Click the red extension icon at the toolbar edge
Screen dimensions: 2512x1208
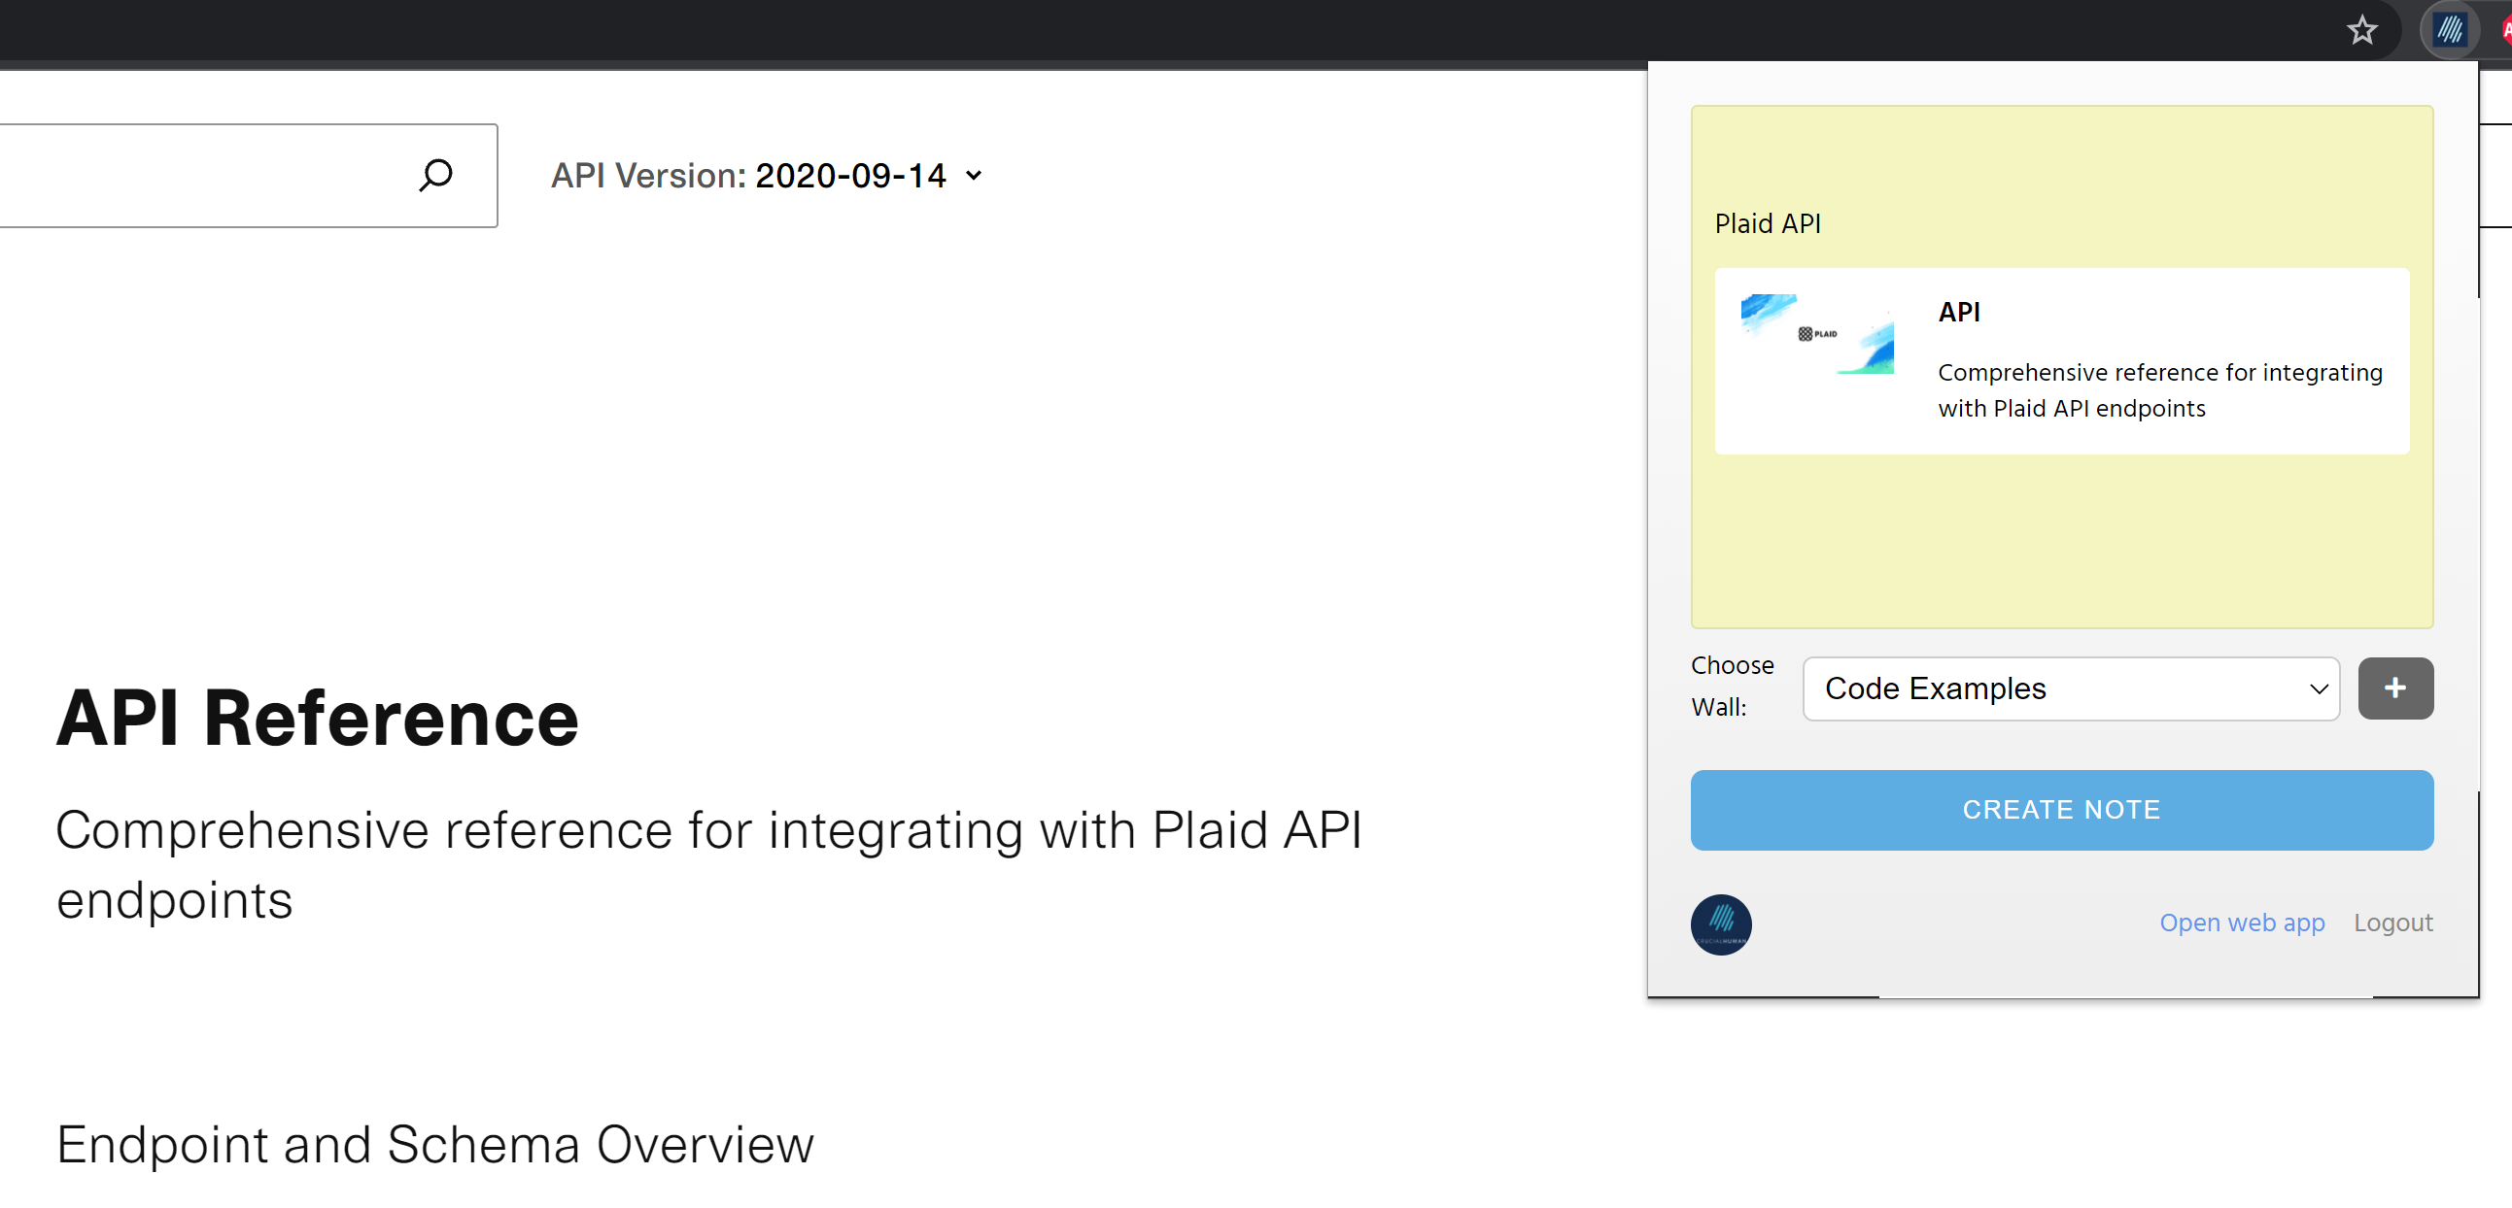coord(2504,30)
